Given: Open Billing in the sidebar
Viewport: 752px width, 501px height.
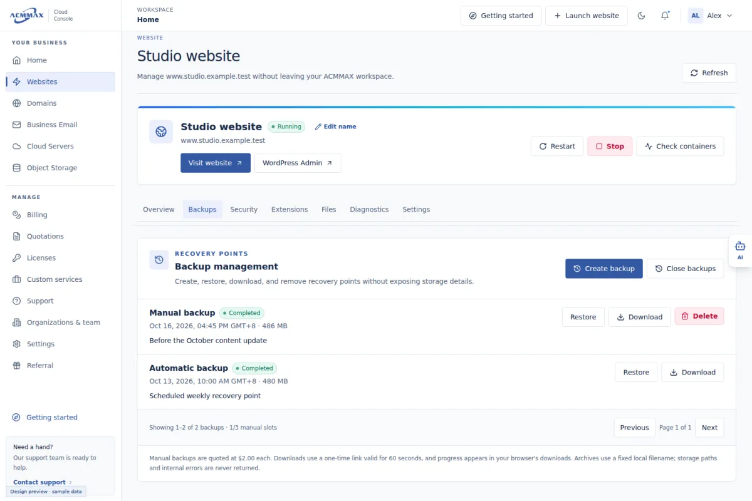Looking at the screenshot, I should (x=60, y=215).
